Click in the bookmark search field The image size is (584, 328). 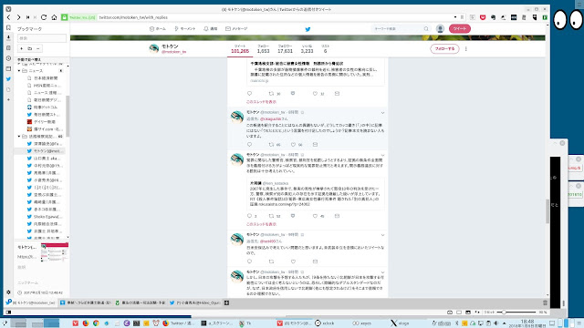coord(42,38)
